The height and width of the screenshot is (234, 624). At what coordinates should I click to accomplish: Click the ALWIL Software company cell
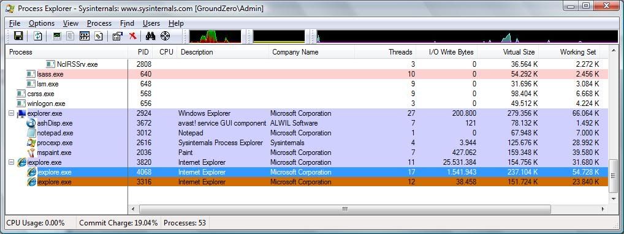(x=294, y=123)
